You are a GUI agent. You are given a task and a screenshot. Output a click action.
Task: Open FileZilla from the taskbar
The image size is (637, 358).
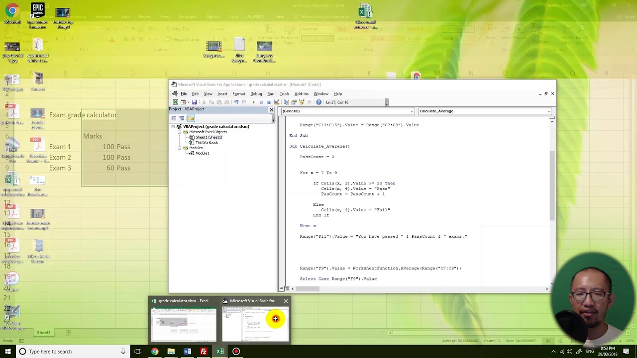coord(204,352)
